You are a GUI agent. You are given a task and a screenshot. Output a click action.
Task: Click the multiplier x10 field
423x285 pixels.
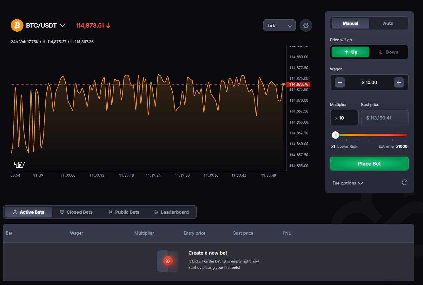pyautogui.click(x=344, y=118)
